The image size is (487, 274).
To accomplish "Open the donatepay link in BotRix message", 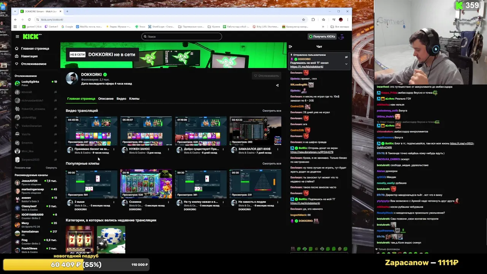I will (x=312, y=152).
